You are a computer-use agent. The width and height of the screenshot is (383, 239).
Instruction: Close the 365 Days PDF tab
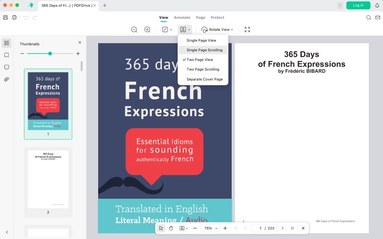(94, 5)
